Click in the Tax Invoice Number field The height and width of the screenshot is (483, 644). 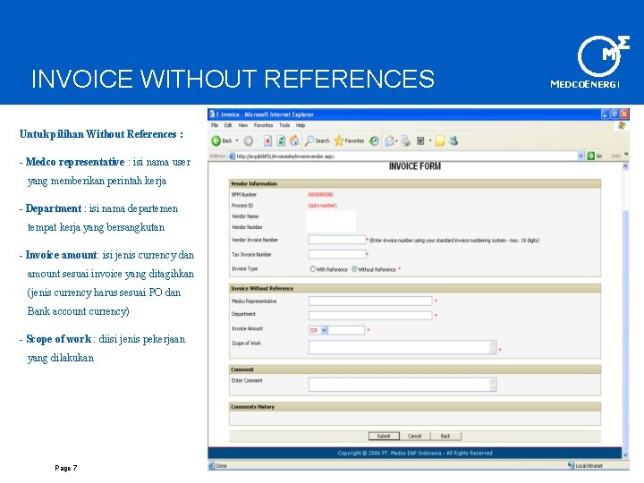[337, 254]
